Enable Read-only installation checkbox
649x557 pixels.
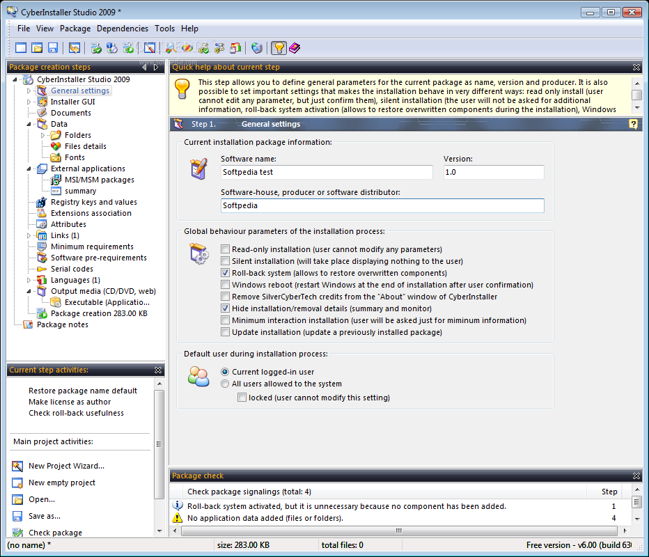[x=225, y=249]
